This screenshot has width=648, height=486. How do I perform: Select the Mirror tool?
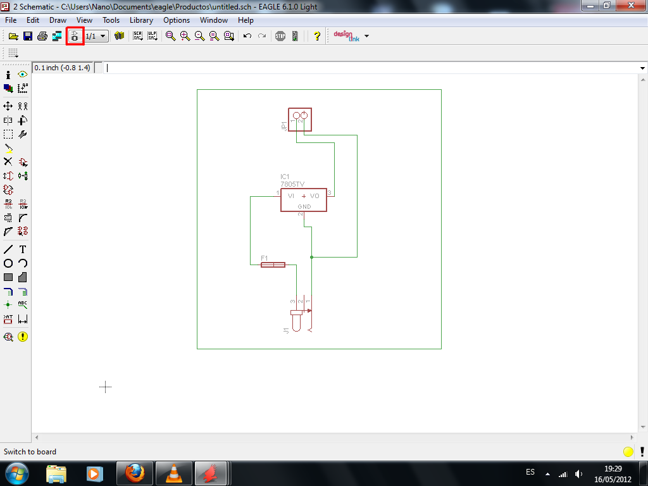[8, 120]
